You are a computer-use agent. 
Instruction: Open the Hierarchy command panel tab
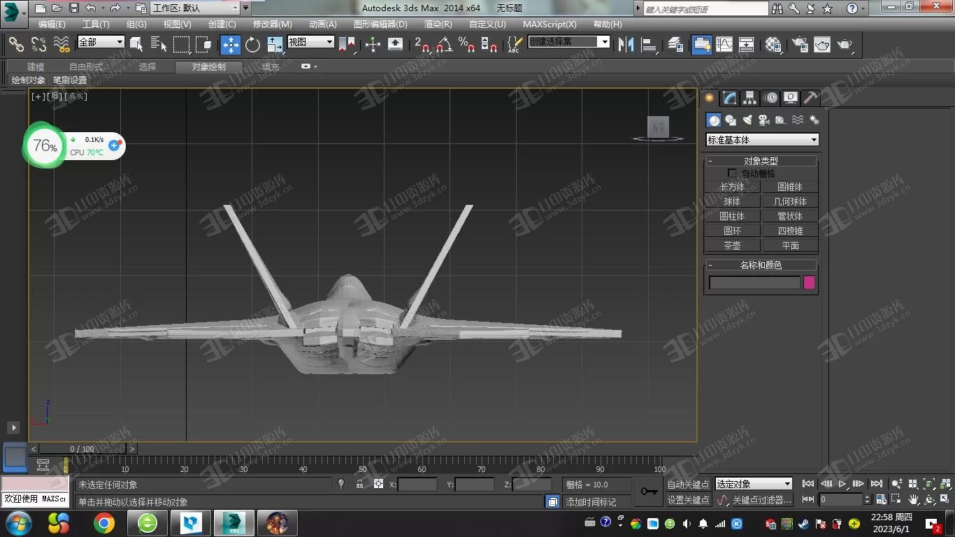click(750, 98)
